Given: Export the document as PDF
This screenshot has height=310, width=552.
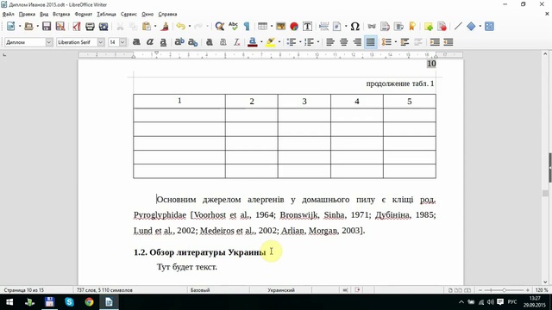Looking at the screenshot, I should click(x=77, y=27).
